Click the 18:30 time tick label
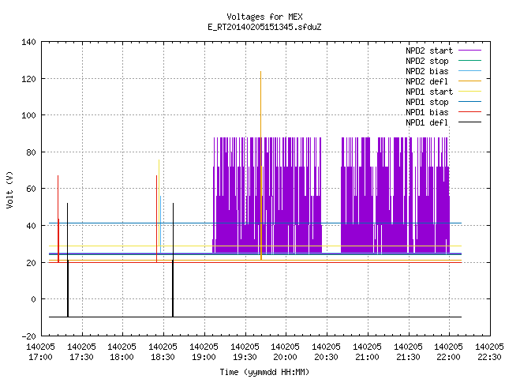Viewport: 505px width, 379px height. coord(163,357)
